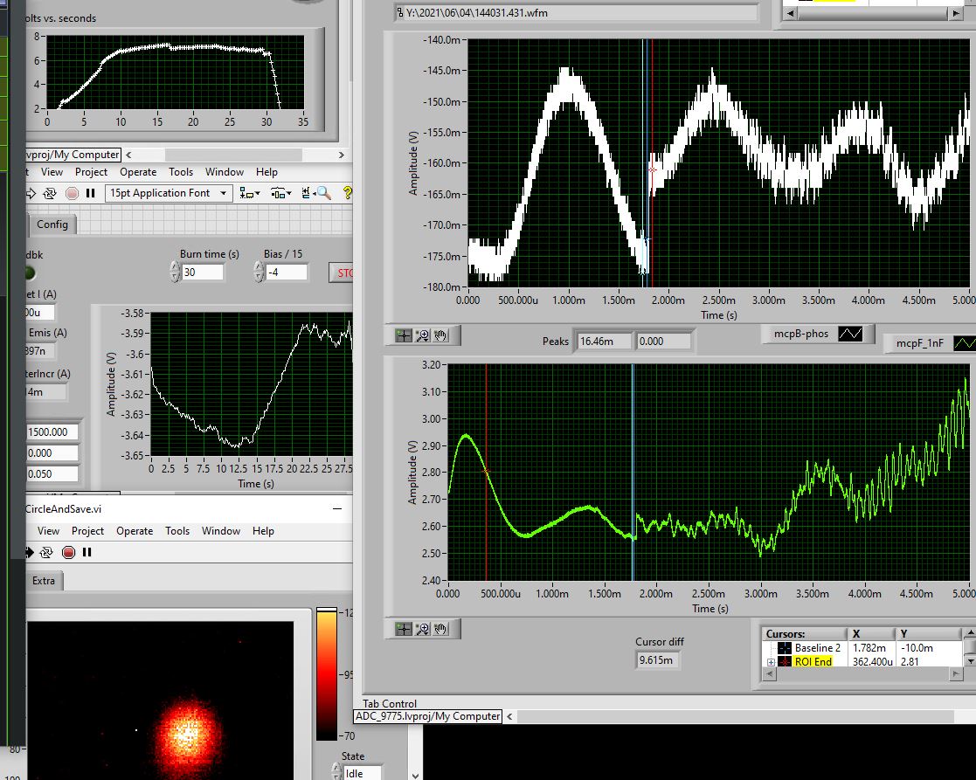Open the Distribute Objects dropdown
Screen dimensions: 976x780
click(x=280, y=193)
